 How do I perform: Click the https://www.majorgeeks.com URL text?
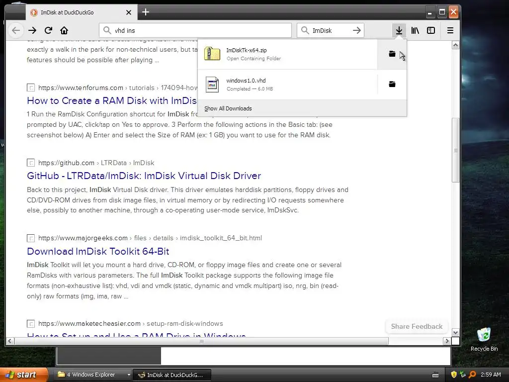click(x=83, y=238)
